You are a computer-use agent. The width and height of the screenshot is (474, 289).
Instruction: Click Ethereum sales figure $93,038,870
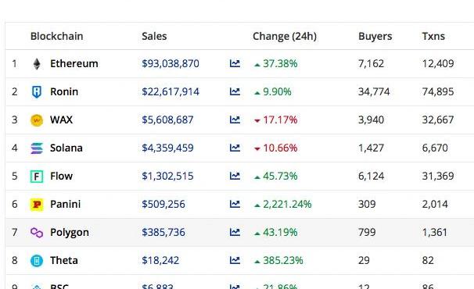point(171,64)
